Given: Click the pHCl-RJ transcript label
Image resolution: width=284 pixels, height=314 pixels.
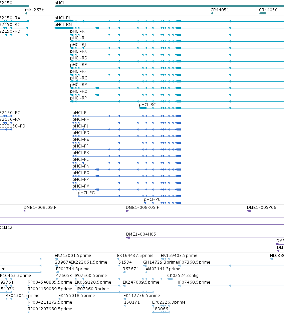Looking at the screenshot, I should click(x=78, y=44).
